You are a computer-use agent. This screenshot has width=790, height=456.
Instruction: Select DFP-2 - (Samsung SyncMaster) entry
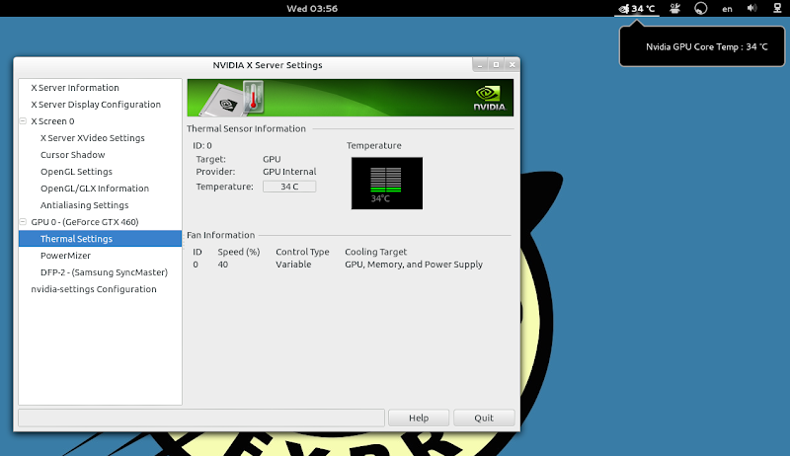pos(104,272)
